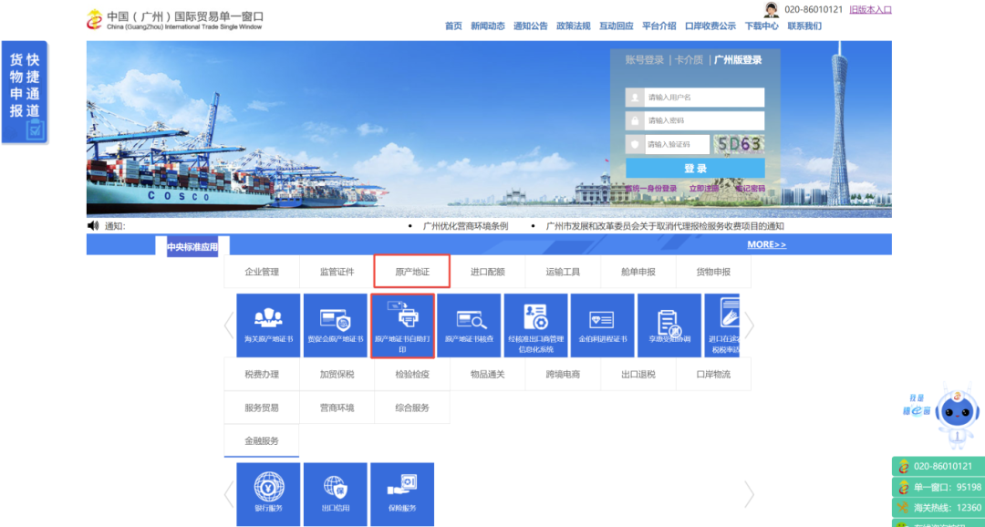
Task: Select the 加贸保税 category tab
Action: click(x=337, y=375)
